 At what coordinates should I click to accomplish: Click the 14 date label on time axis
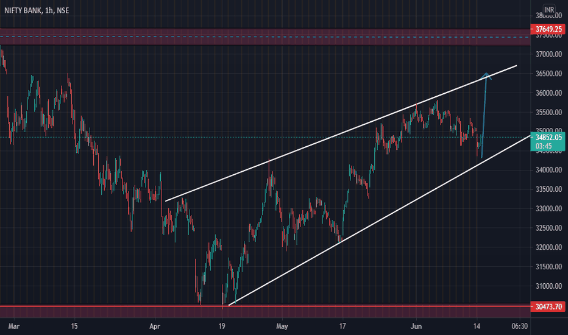[477, 326]
